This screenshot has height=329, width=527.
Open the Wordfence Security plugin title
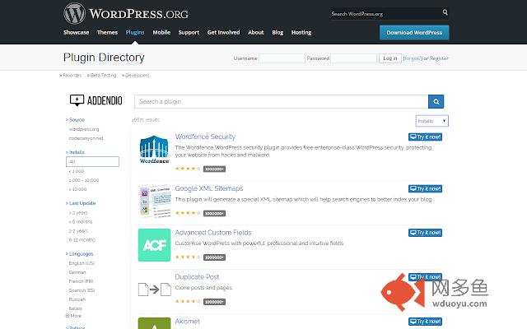coord(205,137)
